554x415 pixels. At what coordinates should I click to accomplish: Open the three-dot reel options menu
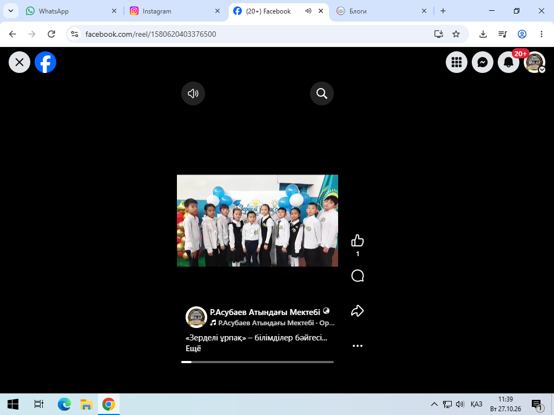pos(358,346)
